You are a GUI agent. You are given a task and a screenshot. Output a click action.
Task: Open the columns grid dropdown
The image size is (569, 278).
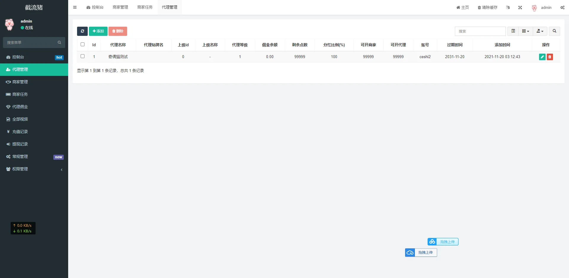point(525,31)
